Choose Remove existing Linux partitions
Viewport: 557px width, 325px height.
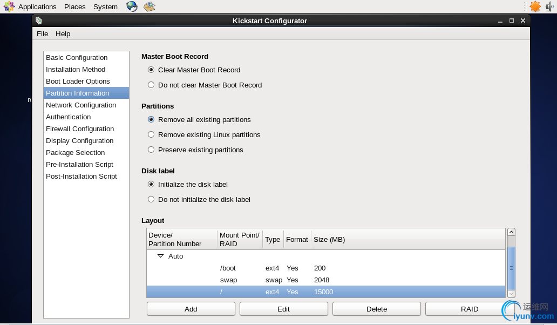click(x=151, y=134)
